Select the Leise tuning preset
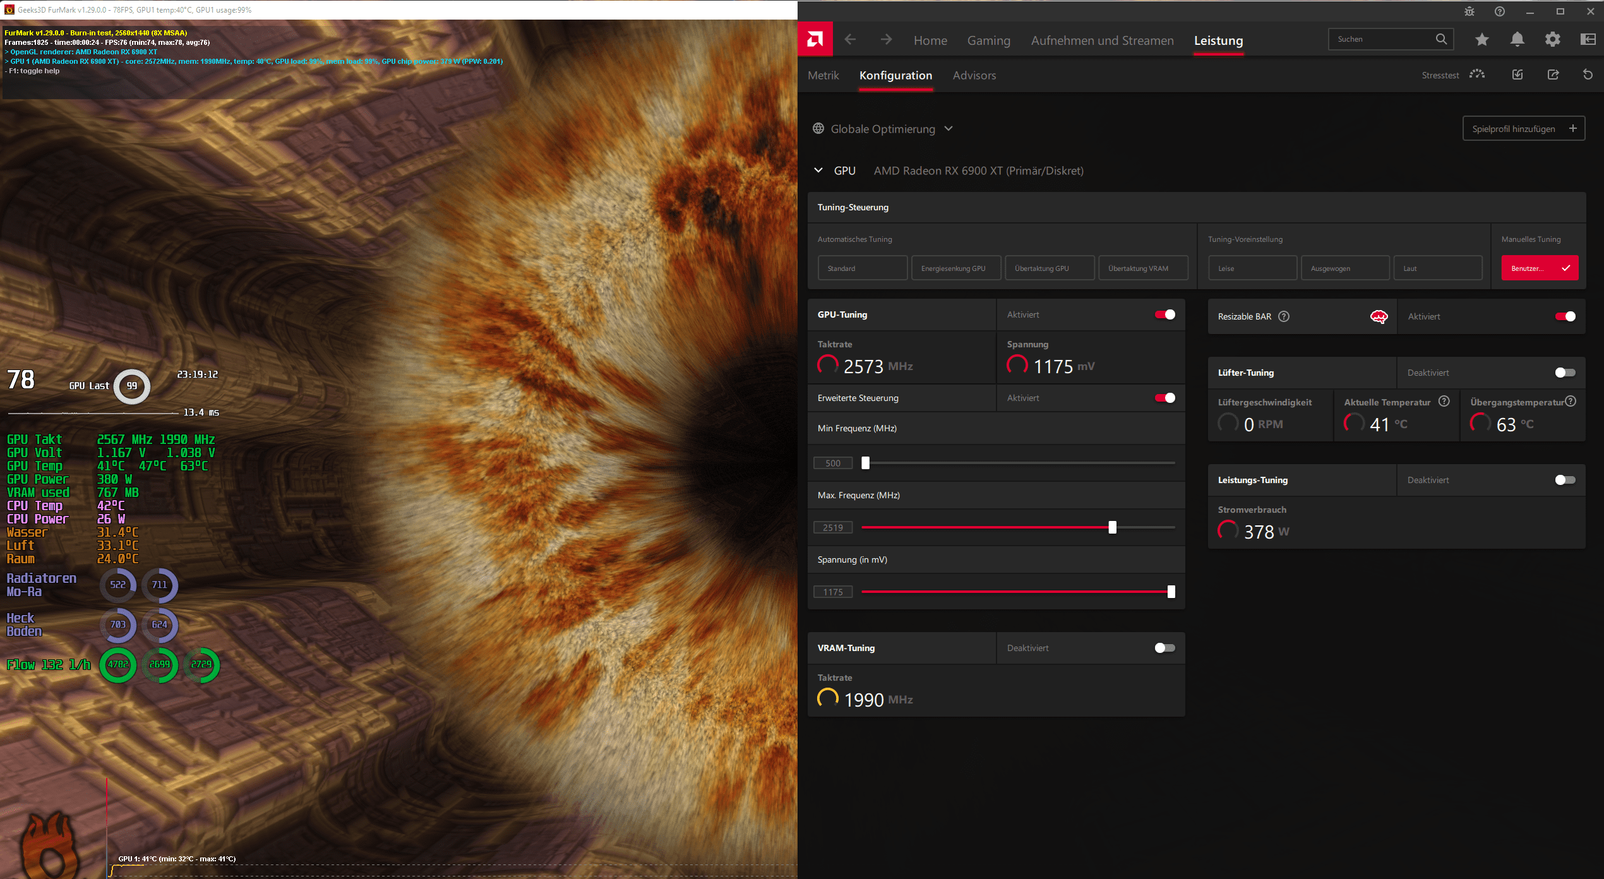 tap(1253, 268)
